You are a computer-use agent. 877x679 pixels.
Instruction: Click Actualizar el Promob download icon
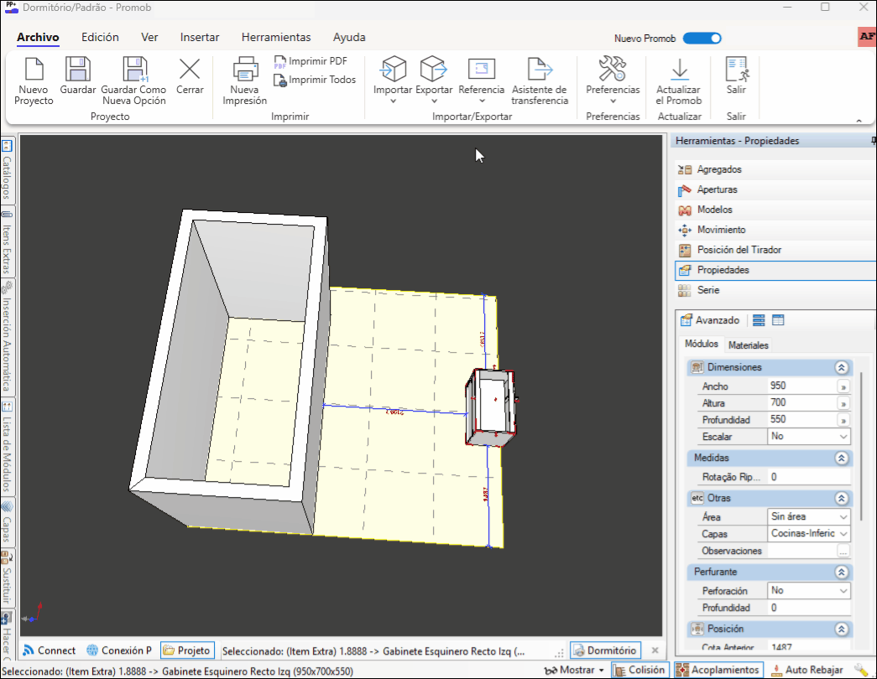[x=679, y=69]
